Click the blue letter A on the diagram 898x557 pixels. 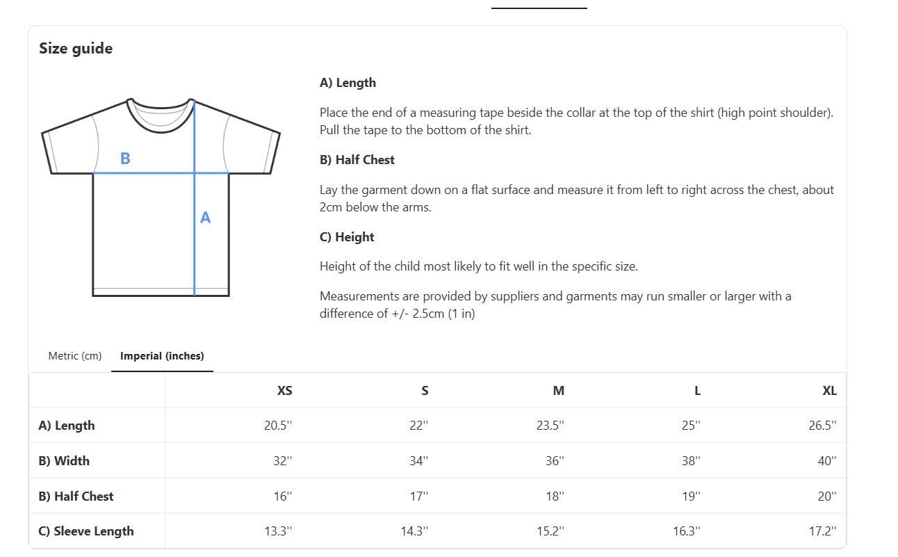coord(205,218)
